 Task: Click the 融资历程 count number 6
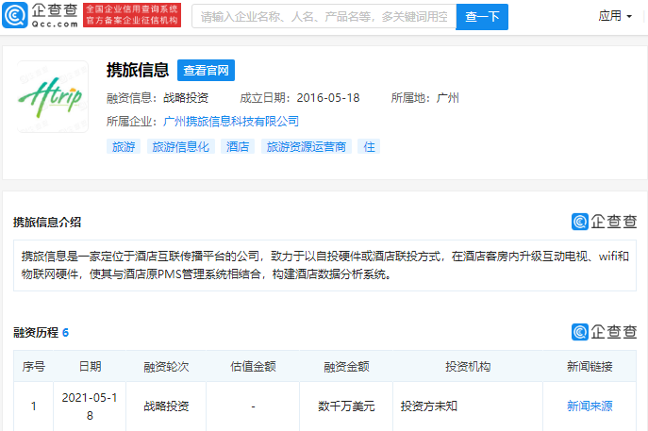(x=65, y=333)
